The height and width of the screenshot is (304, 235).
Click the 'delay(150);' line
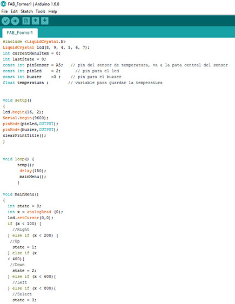[33, 171]
